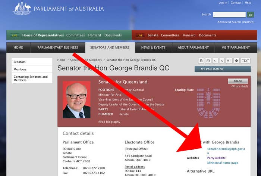This screenshot has width=261, height=176.
Task: Click George Brandis portrait photo
Action: tap(76, 100)
